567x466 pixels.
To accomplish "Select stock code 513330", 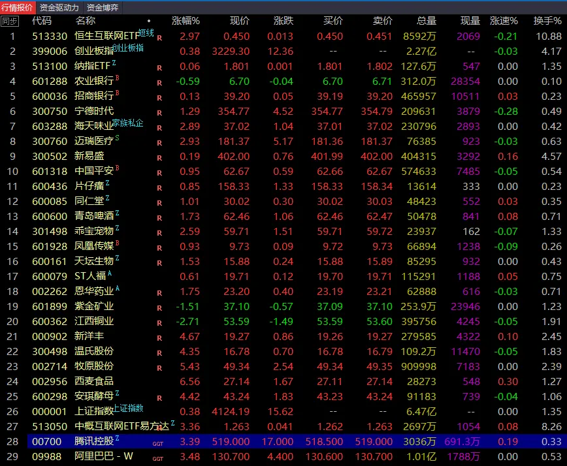I will (50, 37).
